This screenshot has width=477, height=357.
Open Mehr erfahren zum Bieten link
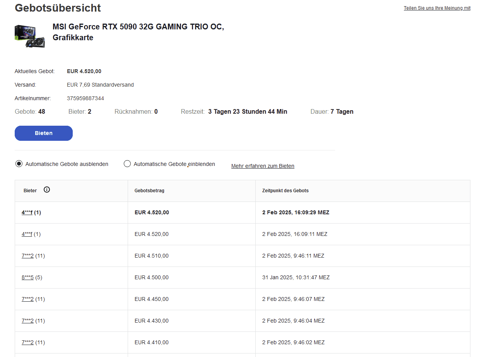(x=263, y=166)
